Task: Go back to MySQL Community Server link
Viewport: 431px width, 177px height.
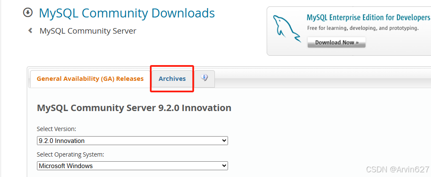Action: (88, 31)
